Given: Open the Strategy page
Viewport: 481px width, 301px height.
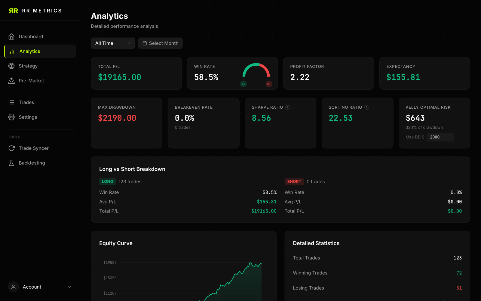Looking at the screenshot, I should pos(40,66).
